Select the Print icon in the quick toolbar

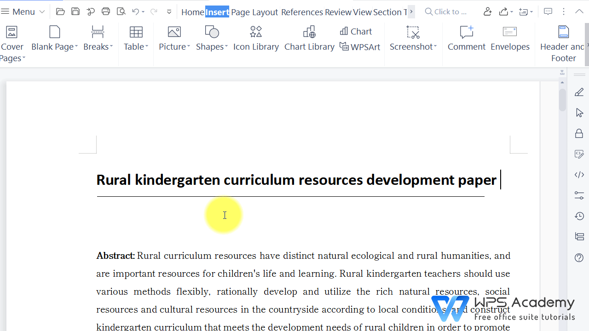[x=105, y=11]
